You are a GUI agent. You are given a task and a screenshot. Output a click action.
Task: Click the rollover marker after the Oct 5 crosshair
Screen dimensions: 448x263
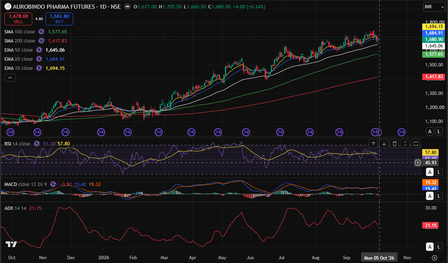(402, 132)
